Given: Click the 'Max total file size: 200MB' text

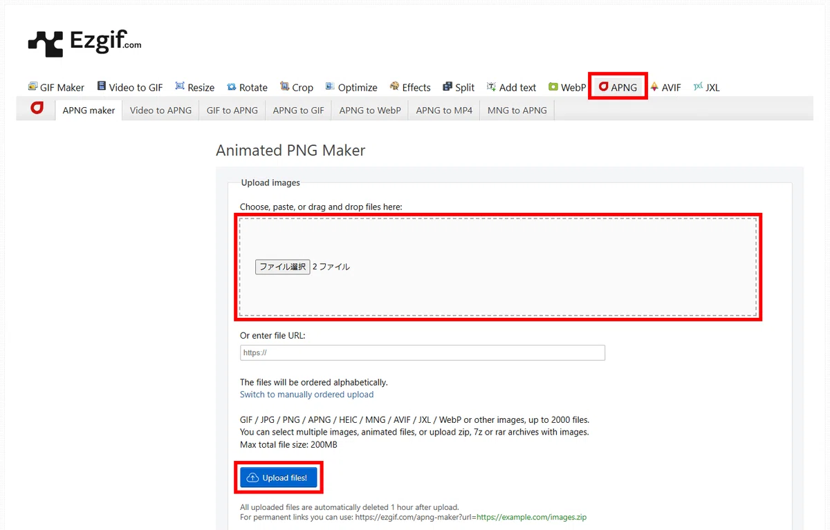Looking at the screenshot, I should pyautogui.click(x=288, y=445).
